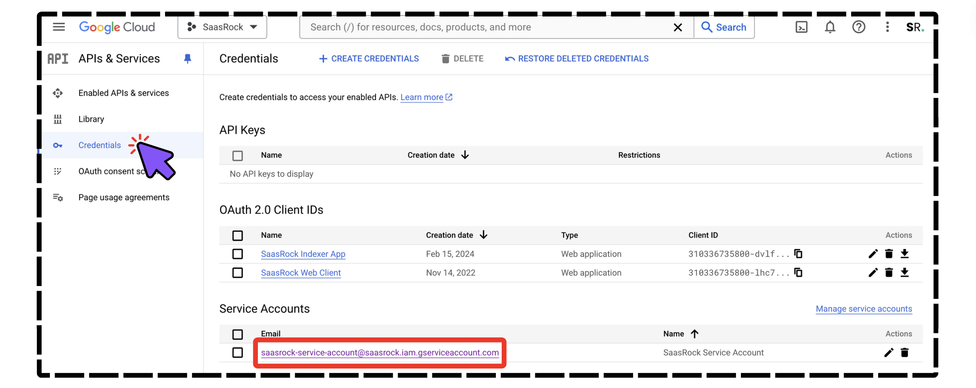Image resolution: width=976 pixels, height=388 pixels.
Task: Open the SaasRock Web Client link
Action: (x=301, y=273)
